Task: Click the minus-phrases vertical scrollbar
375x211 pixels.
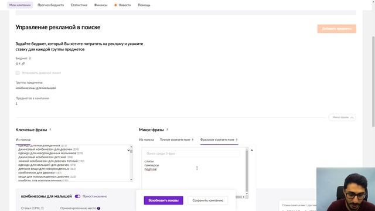Action: click(x=247, y=171)
